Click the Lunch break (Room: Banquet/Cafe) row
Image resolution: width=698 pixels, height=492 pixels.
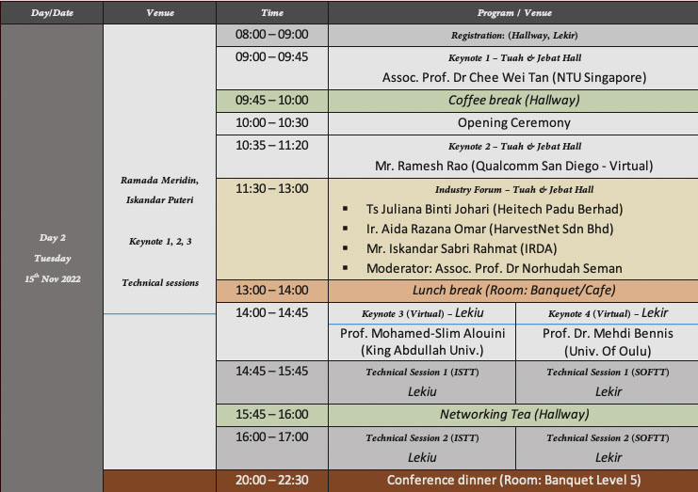tap(513, 291)
